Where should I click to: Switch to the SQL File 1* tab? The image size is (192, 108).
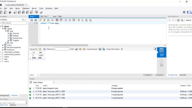(44, 16)
